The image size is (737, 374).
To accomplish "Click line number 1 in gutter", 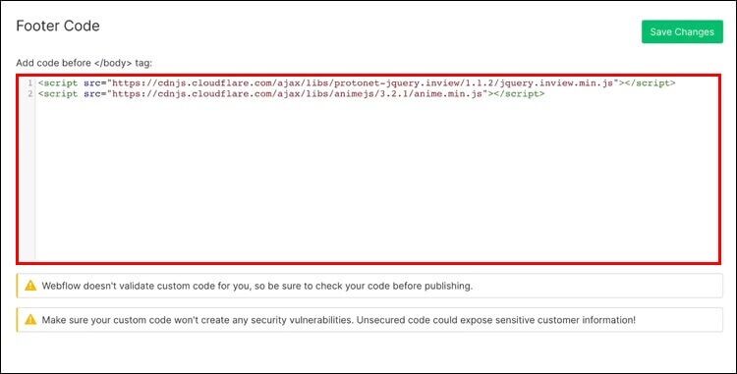I will tap(30, 83).
